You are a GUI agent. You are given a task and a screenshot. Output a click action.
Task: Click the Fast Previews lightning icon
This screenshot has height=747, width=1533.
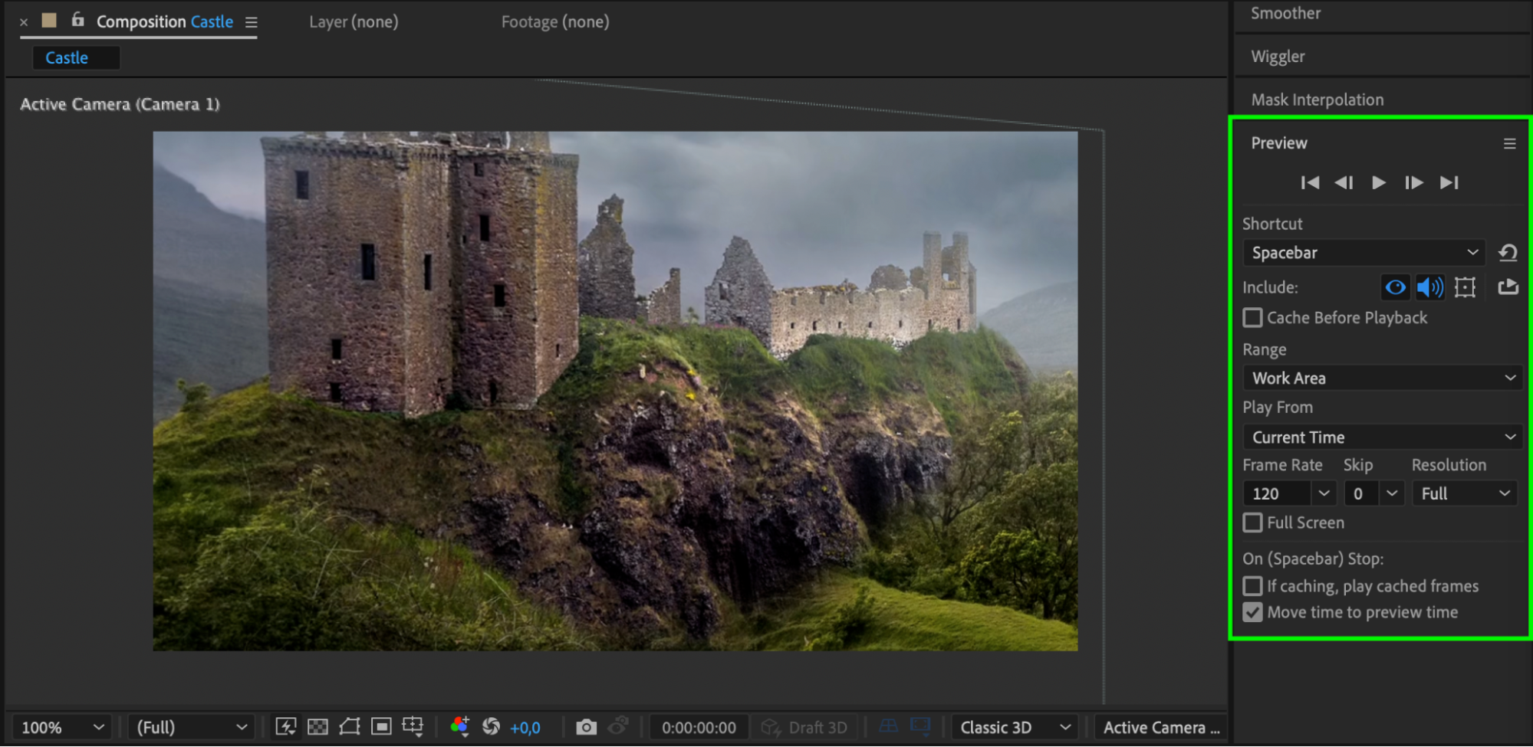pos(286,727)
